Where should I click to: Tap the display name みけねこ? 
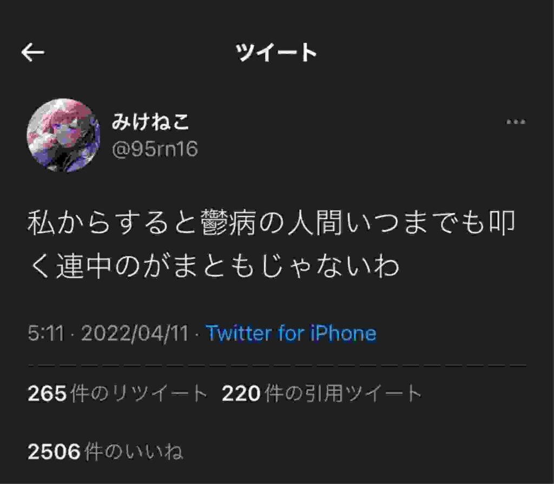(150, 122)
